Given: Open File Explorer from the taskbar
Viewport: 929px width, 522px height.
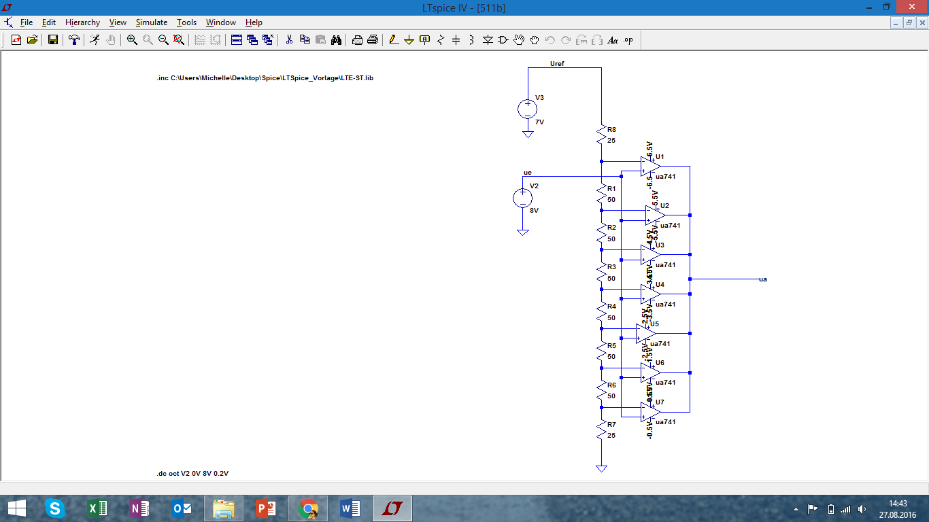Looking at the screenshot, I should point(224,508).
